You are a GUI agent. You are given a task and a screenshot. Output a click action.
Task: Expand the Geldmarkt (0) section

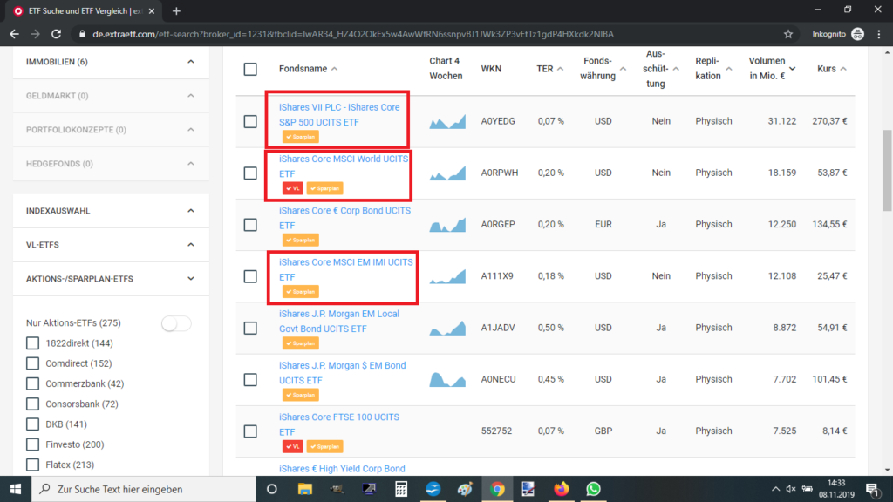(x=111, y=96)
